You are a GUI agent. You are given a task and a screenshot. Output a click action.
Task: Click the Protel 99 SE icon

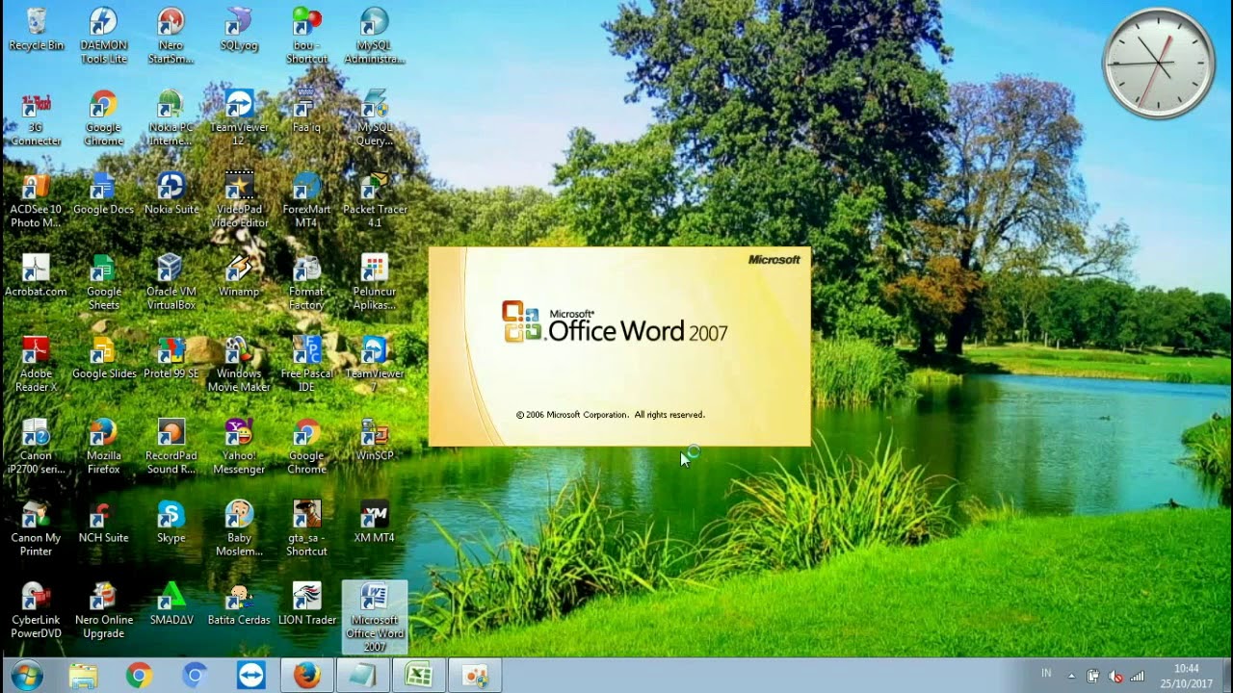(171, 358)
